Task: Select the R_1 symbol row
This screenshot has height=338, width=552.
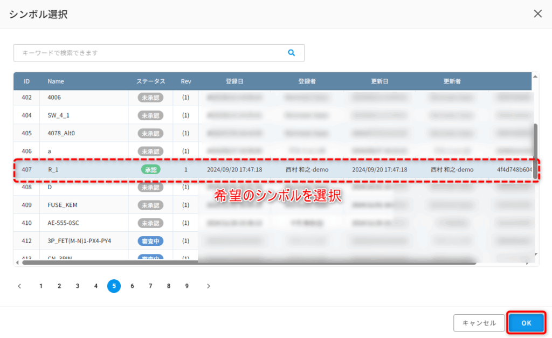Action: (x=273, y=169)
